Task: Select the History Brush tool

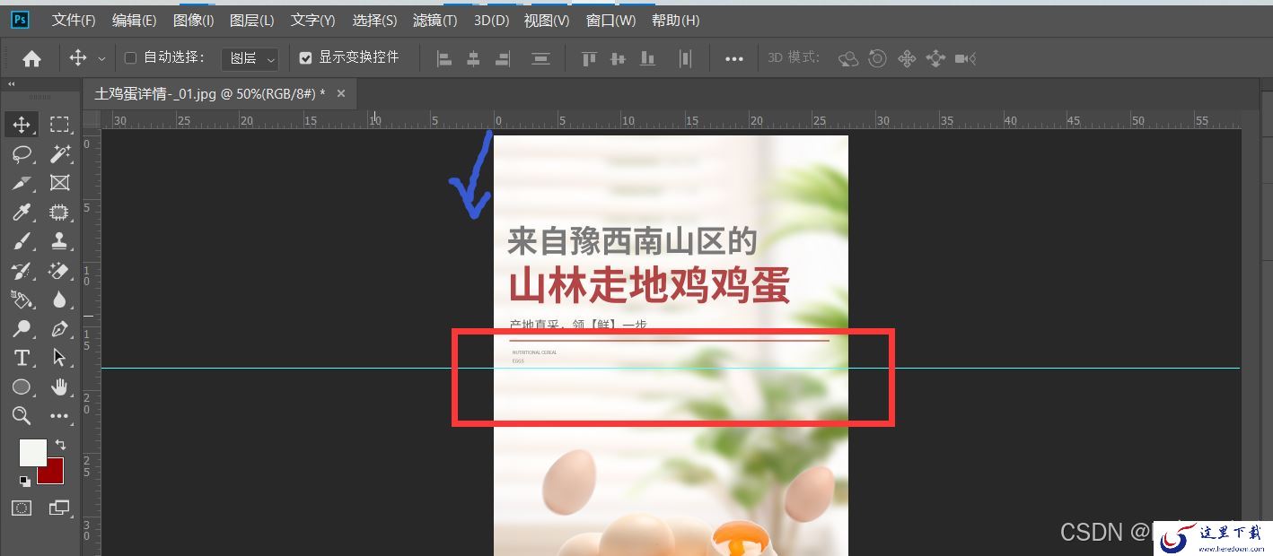Action: [22, 271]
